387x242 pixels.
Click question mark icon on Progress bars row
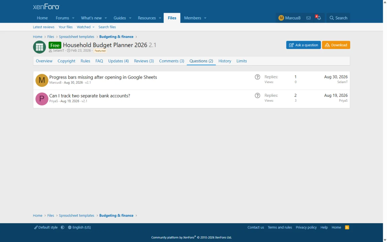click(x=258, y=77)
